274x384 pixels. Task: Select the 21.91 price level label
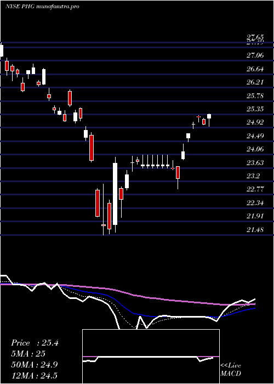pyautogui.click(x=255, y=216)
